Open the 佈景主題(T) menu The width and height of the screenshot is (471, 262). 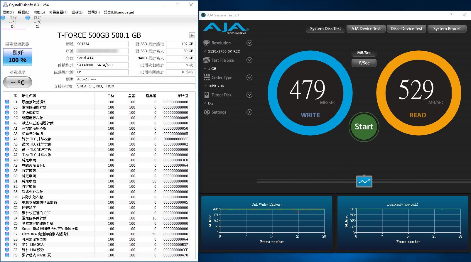tap(58, 12)
